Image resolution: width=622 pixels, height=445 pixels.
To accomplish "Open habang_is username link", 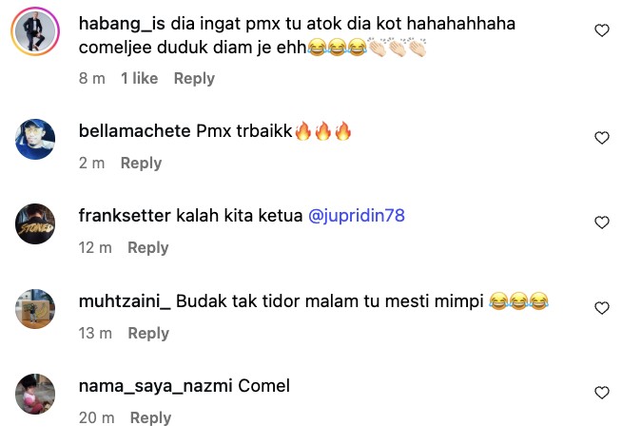I will pos(122,24).
